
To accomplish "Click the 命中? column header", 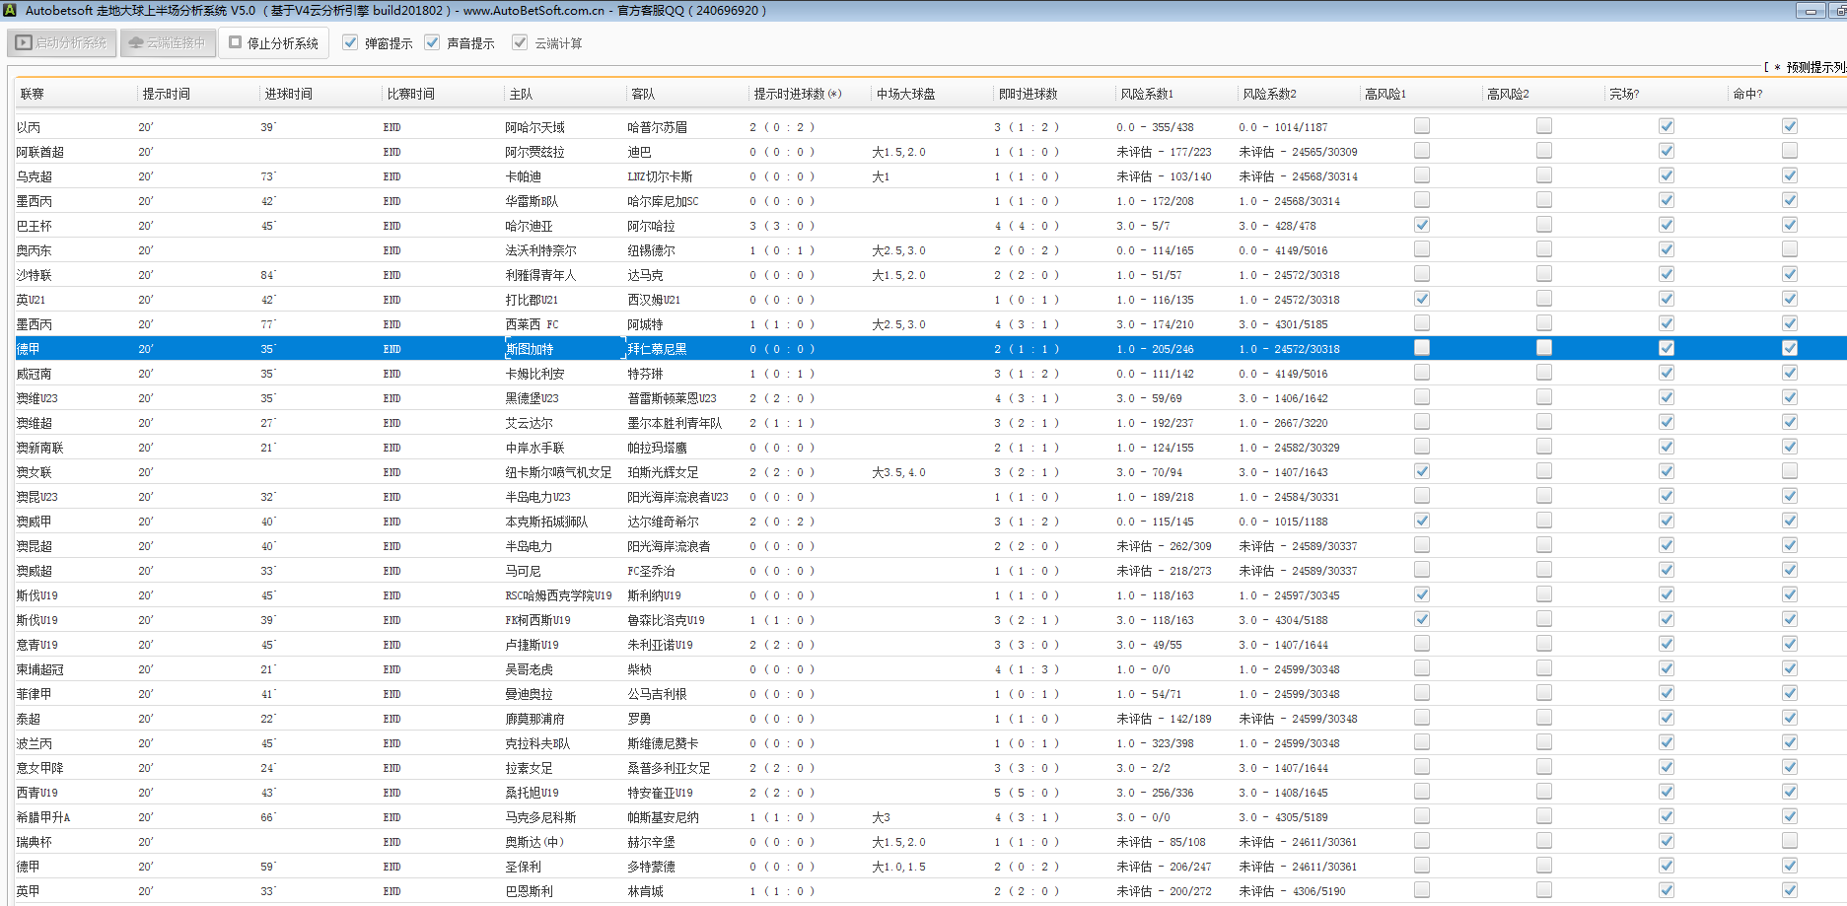I will pyautogui.click(x=1747, y=94).
